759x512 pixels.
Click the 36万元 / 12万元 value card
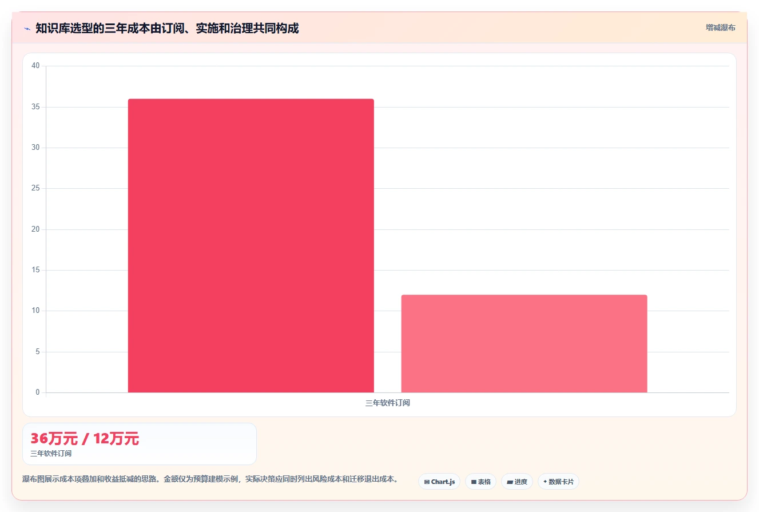(x=140, y=444)
